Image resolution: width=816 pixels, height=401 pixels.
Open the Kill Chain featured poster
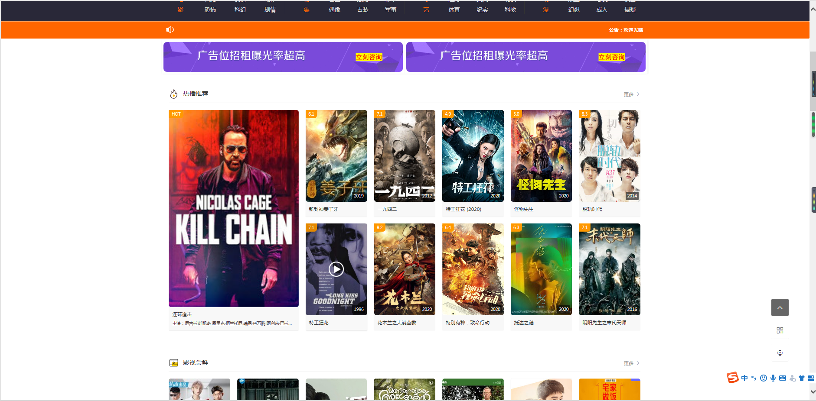(x=234, y=208)
